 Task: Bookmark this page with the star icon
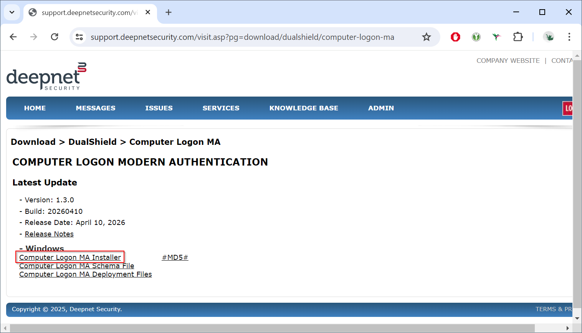coord(426,37)
